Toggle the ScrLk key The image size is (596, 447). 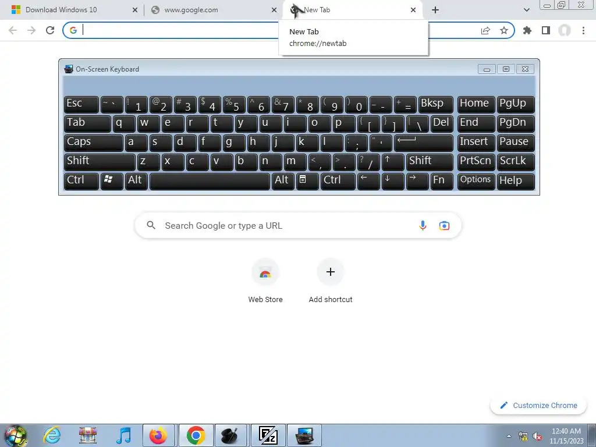click(516, 162)
